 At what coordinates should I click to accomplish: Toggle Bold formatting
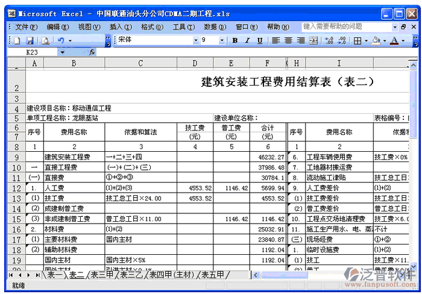pos(235,40)
